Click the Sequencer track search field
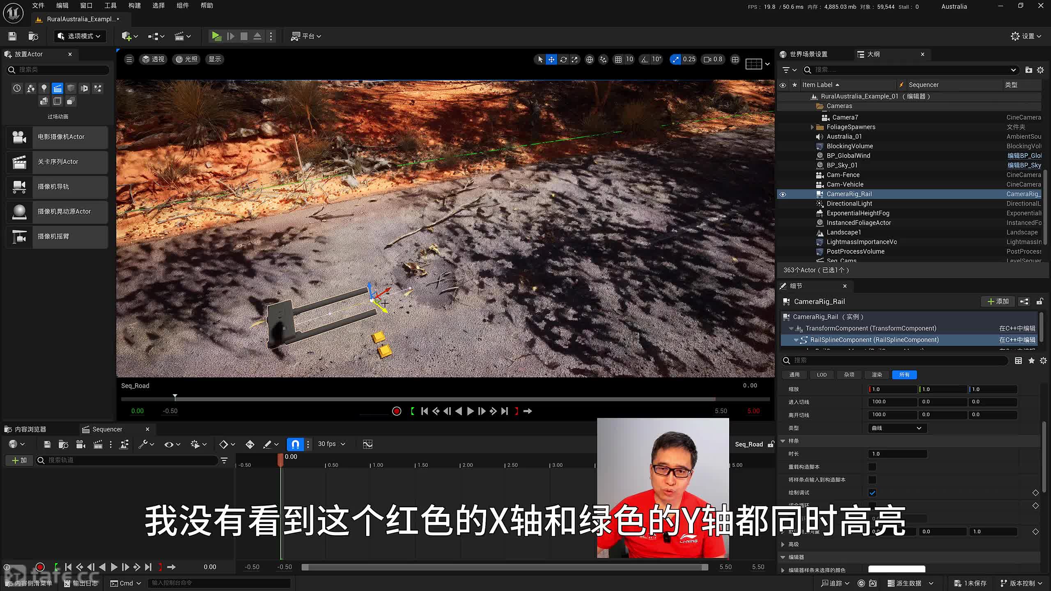 [x=127, y=460]
